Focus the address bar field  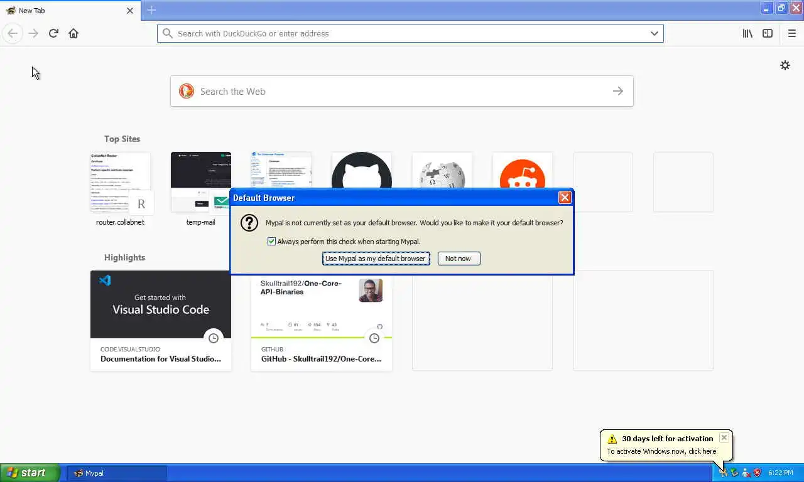[x=410, y=33]
